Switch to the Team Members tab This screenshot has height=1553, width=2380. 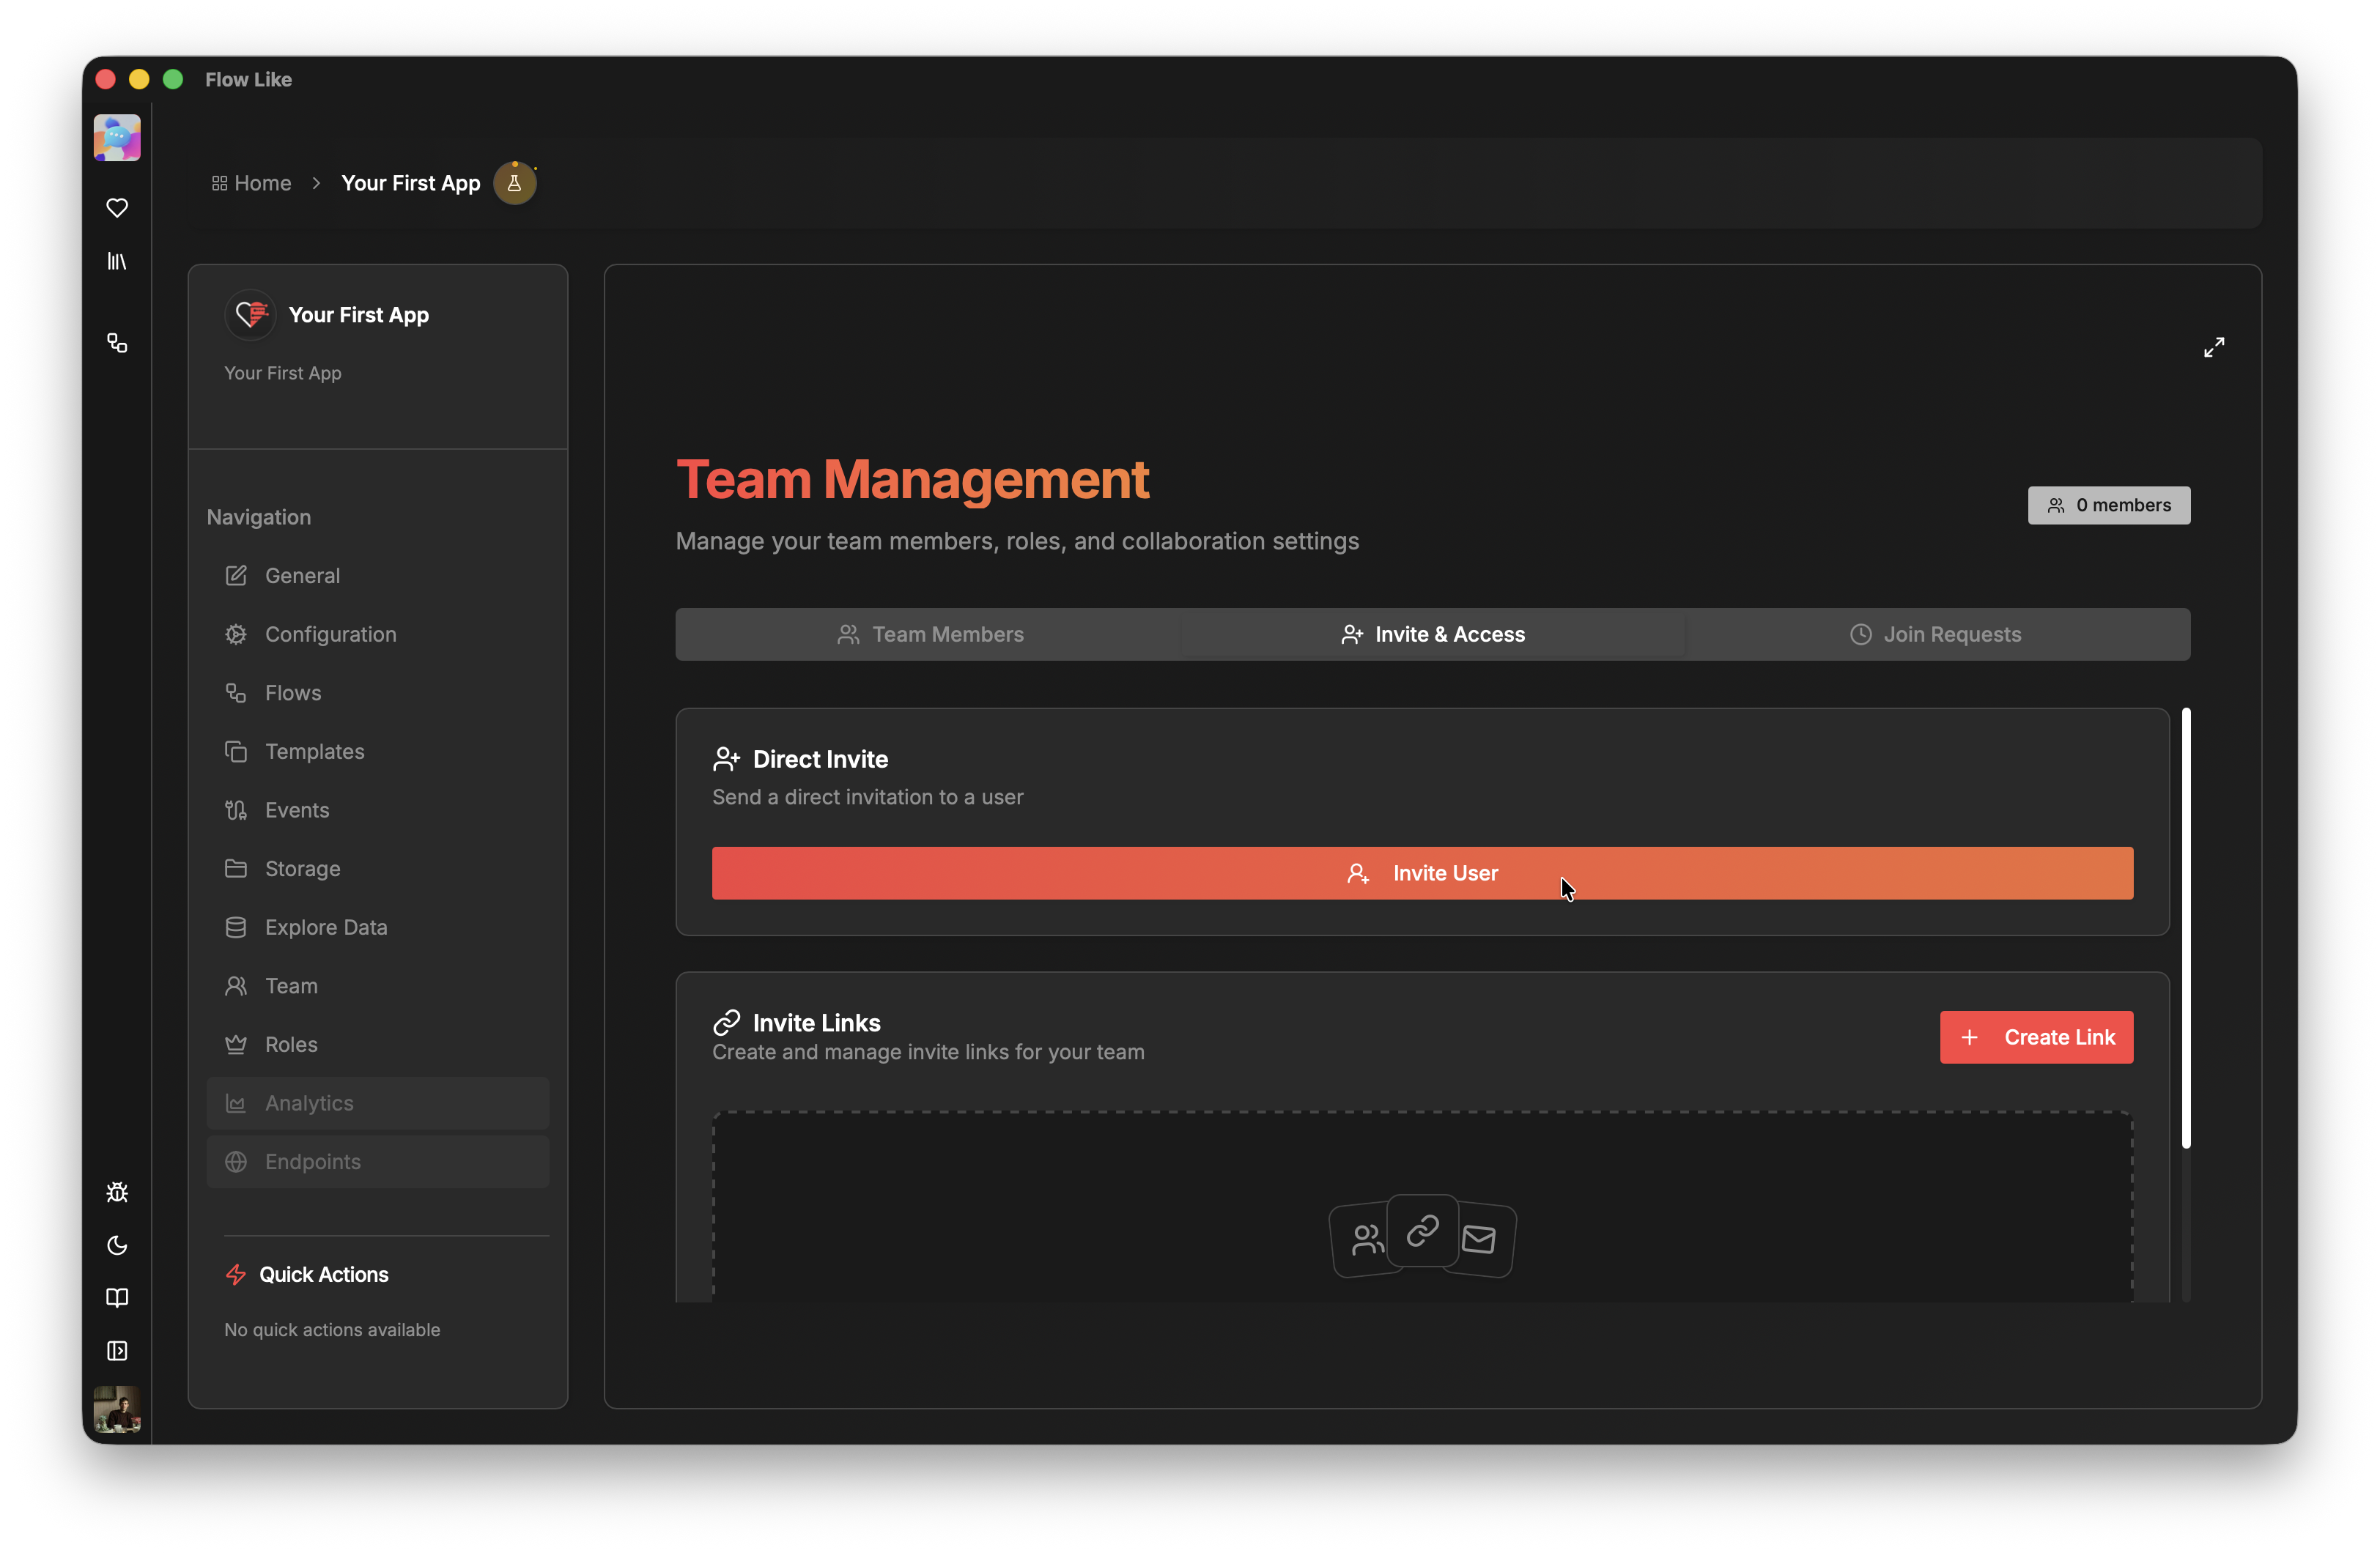pos(929,634)
